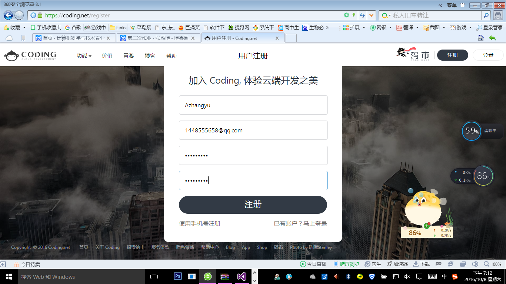The width and height of the screenshot is (506, 284).
Task: Click the first password field
Action: coord(253,155)
